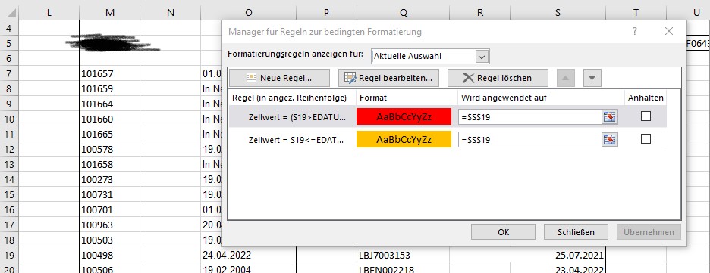Click the orange AaBbCcYyZz format preview
The width and height of the screenshot is (710, 273).
(x=404, y=139)
